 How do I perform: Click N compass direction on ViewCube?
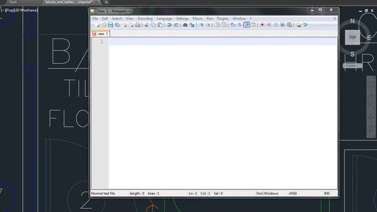pos(352,21)
